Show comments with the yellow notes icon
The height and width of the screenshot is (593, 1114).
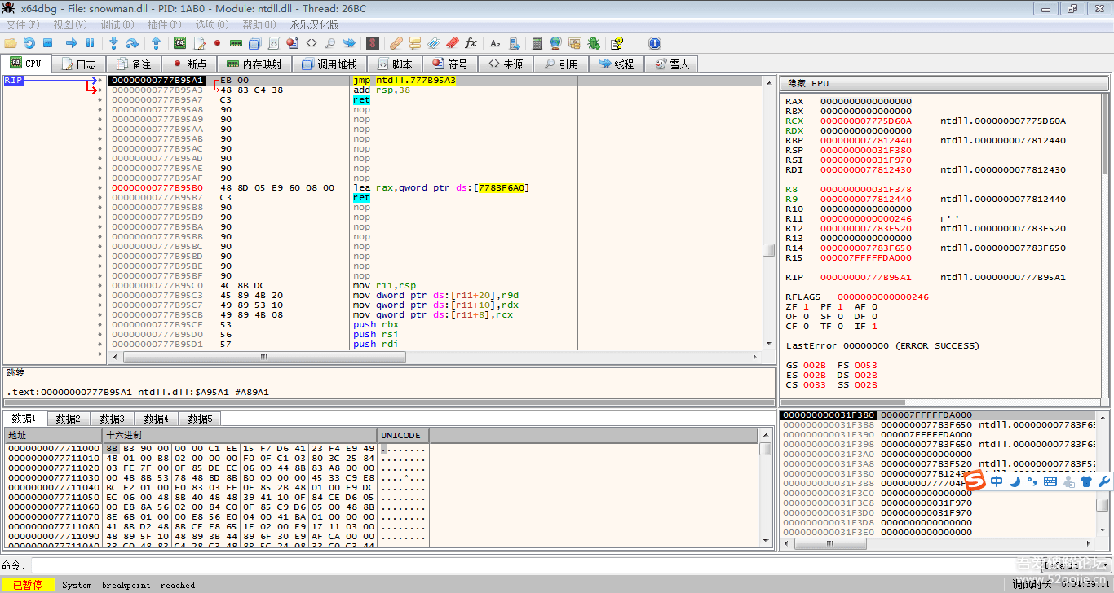415,43
